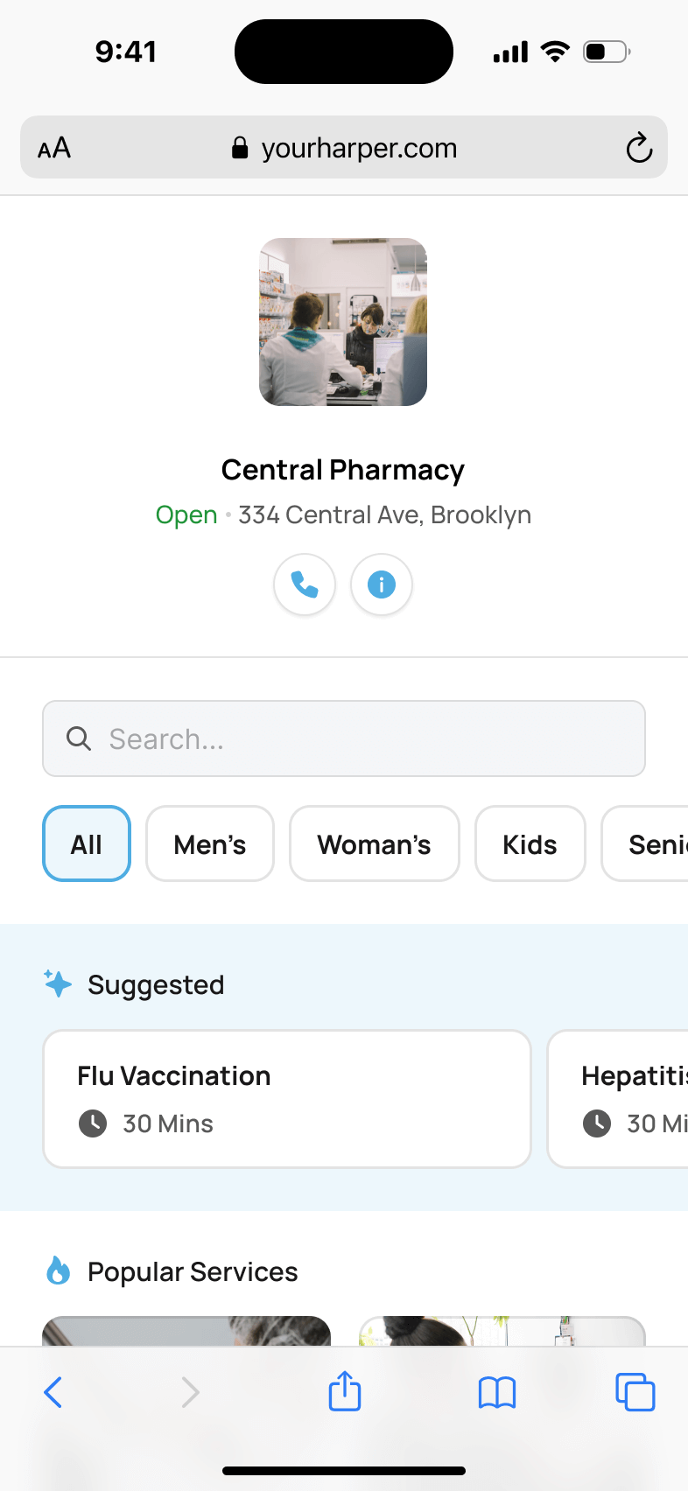
Task: Open the first Popular Services image card
Action: click(186, 1331)
